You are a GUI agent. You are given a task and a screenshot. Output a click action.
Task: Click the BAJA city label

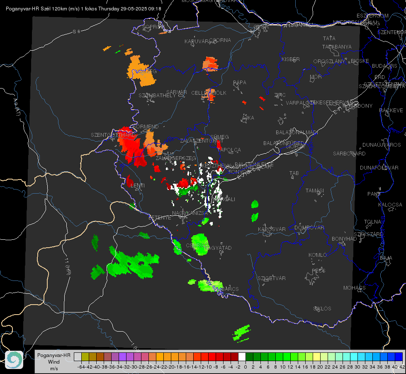click(x=386, y=258)
